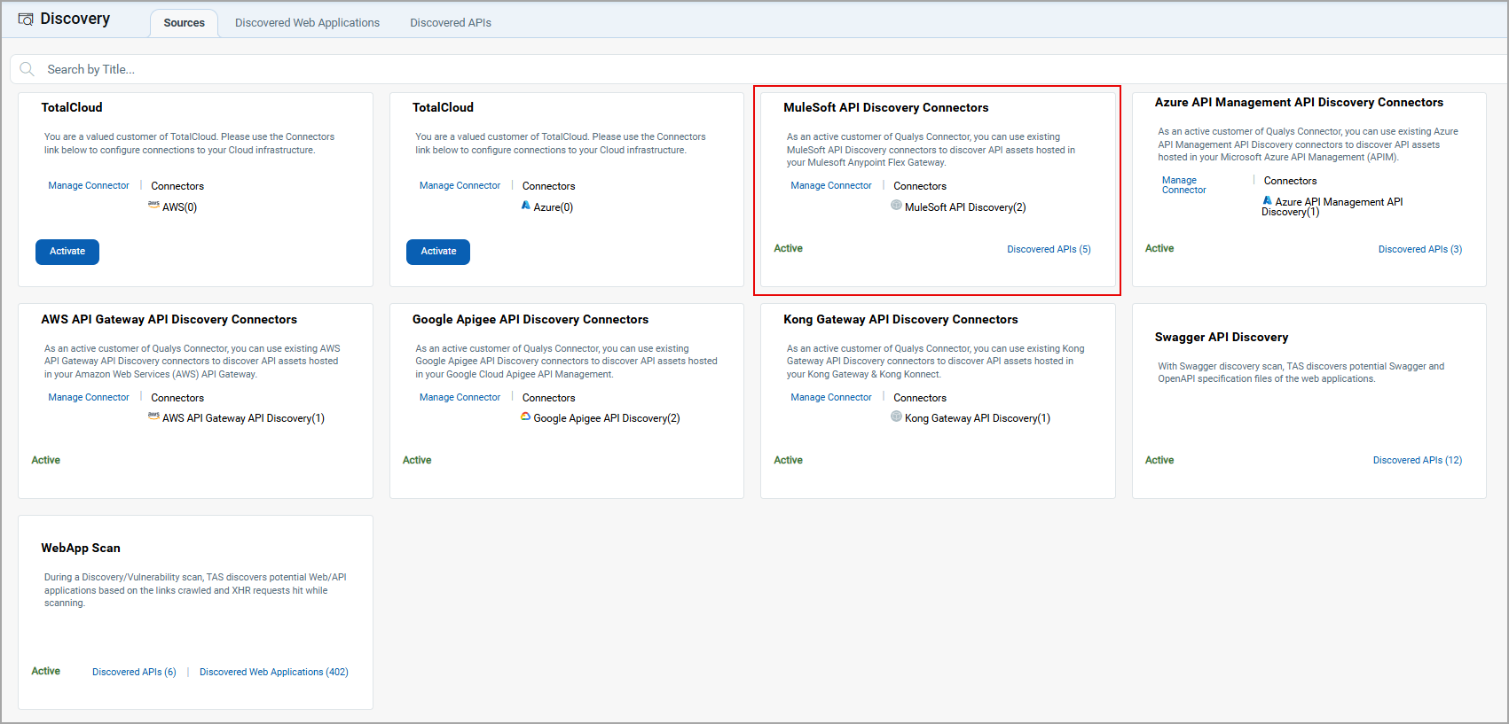Click AWS(0) connector text
This screenshot has width=1509, height=724.
tap(179, 207)
